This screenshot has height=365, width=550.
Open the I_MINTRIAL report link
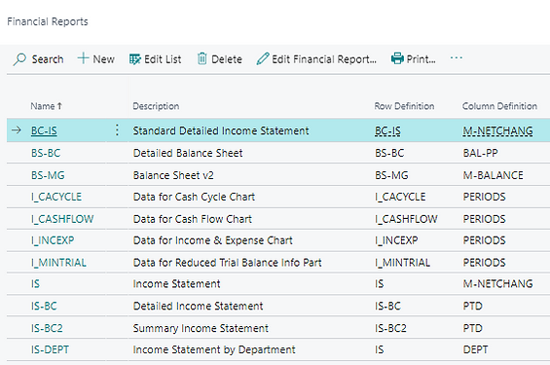(58, 263)
